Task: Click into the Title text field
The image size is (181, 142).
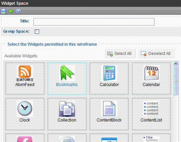Action: [94, 22]
